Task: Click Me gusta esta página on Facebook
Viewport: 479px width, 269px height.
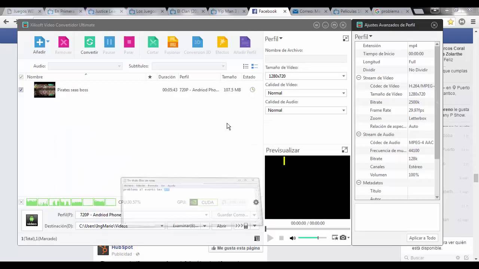Action: click(x=235, y=248)
